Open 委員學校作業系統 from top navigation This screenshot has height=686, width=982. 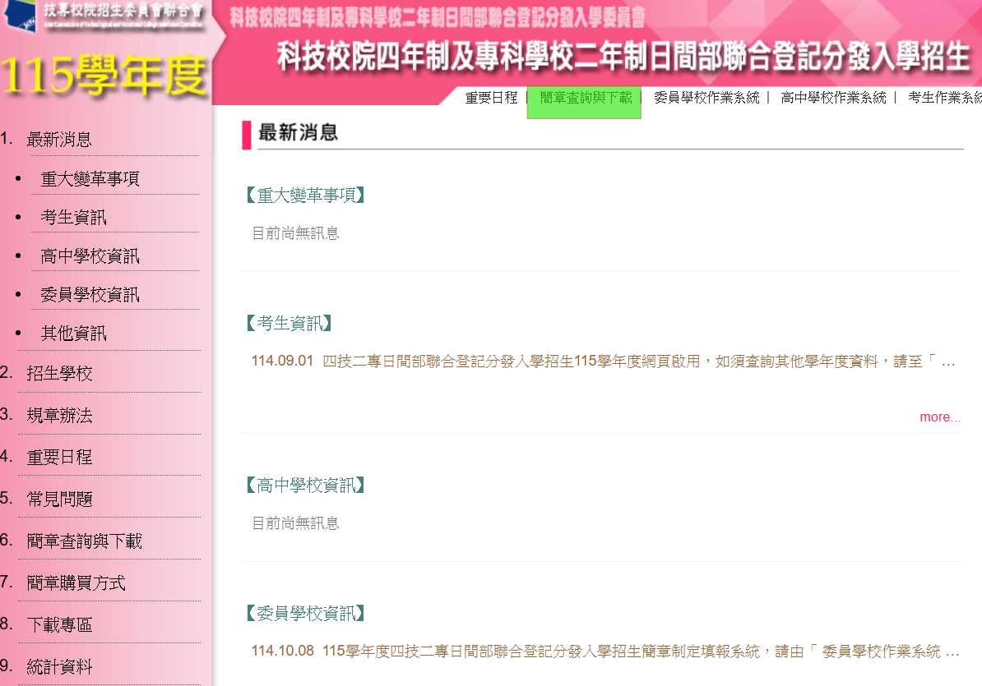point(706,98)
